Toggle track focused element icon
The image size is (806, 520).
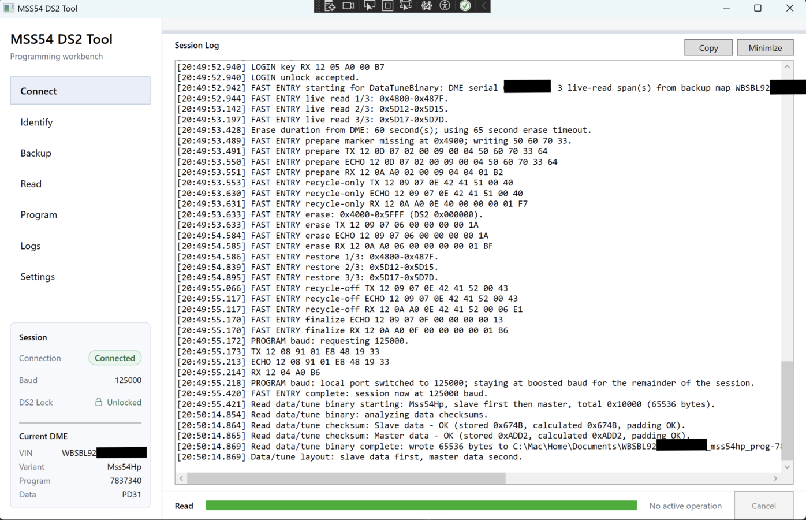click(x=406, y=6)
